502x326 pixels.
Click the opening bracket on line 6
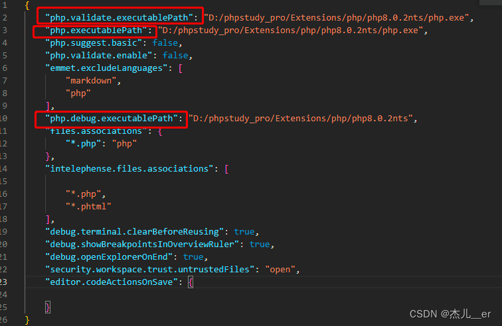point(181,68)
